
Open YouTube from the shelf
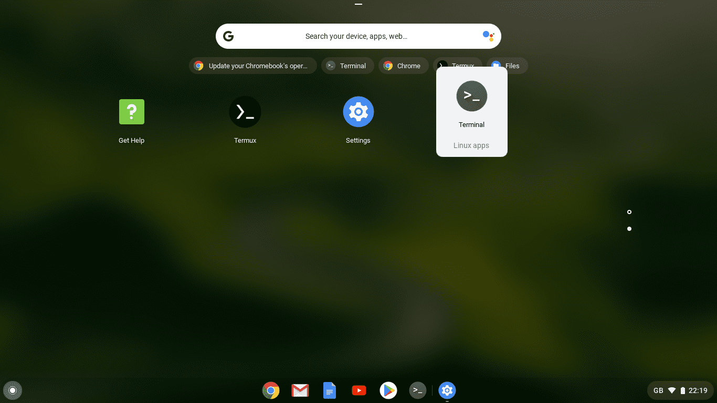click(359, 390)
